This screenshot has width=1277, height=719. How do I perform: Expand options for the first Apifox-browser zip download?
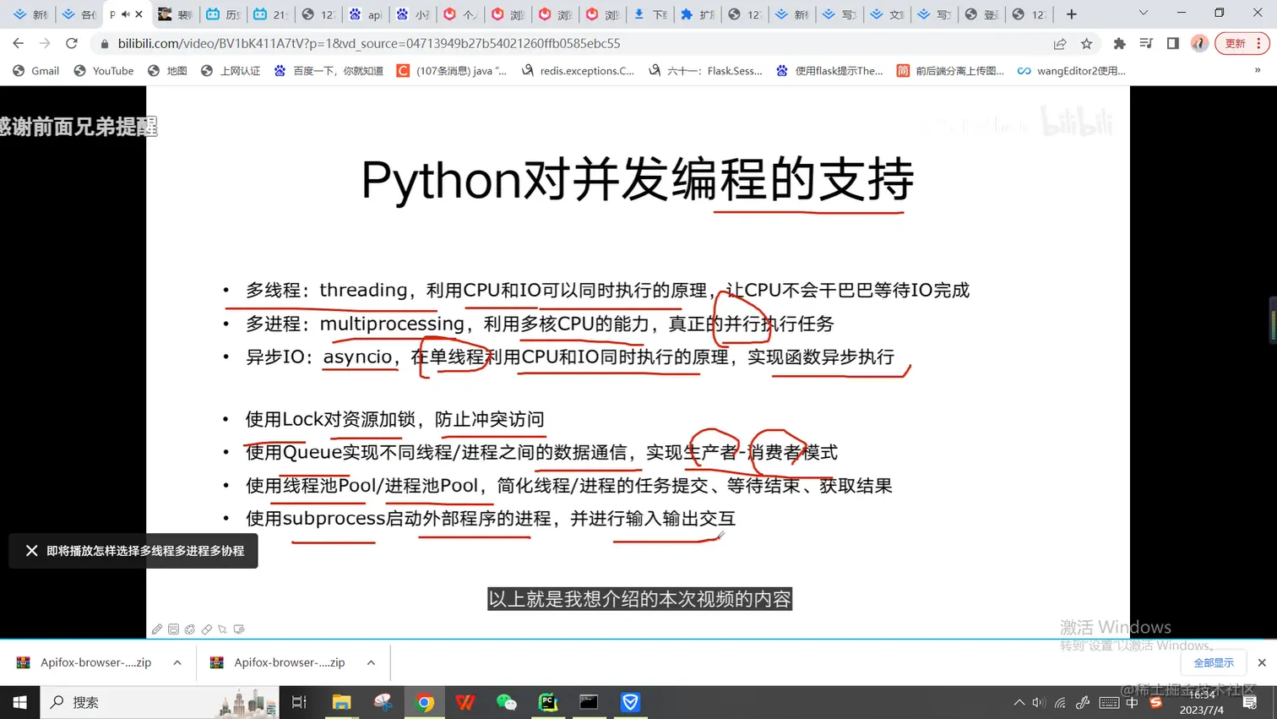(x=177, y=662)
